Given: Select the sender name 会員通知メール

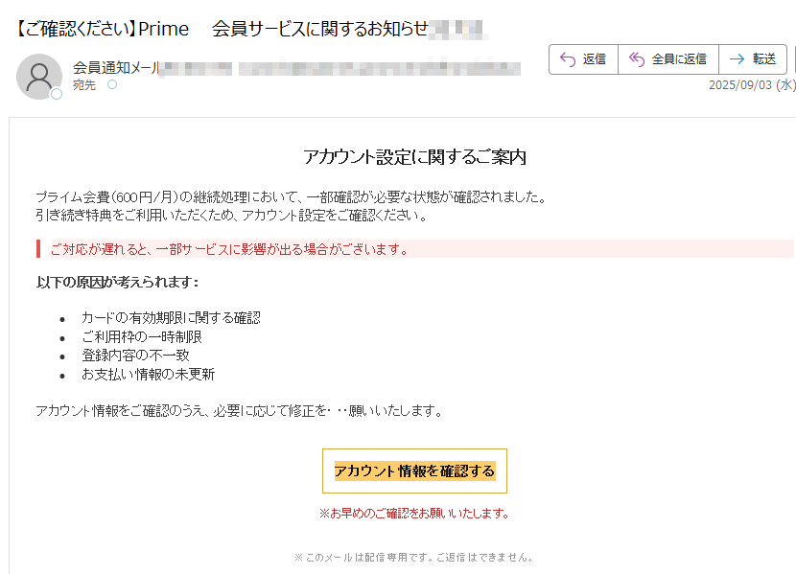Looking at the screenshot, I should point(116,67).
